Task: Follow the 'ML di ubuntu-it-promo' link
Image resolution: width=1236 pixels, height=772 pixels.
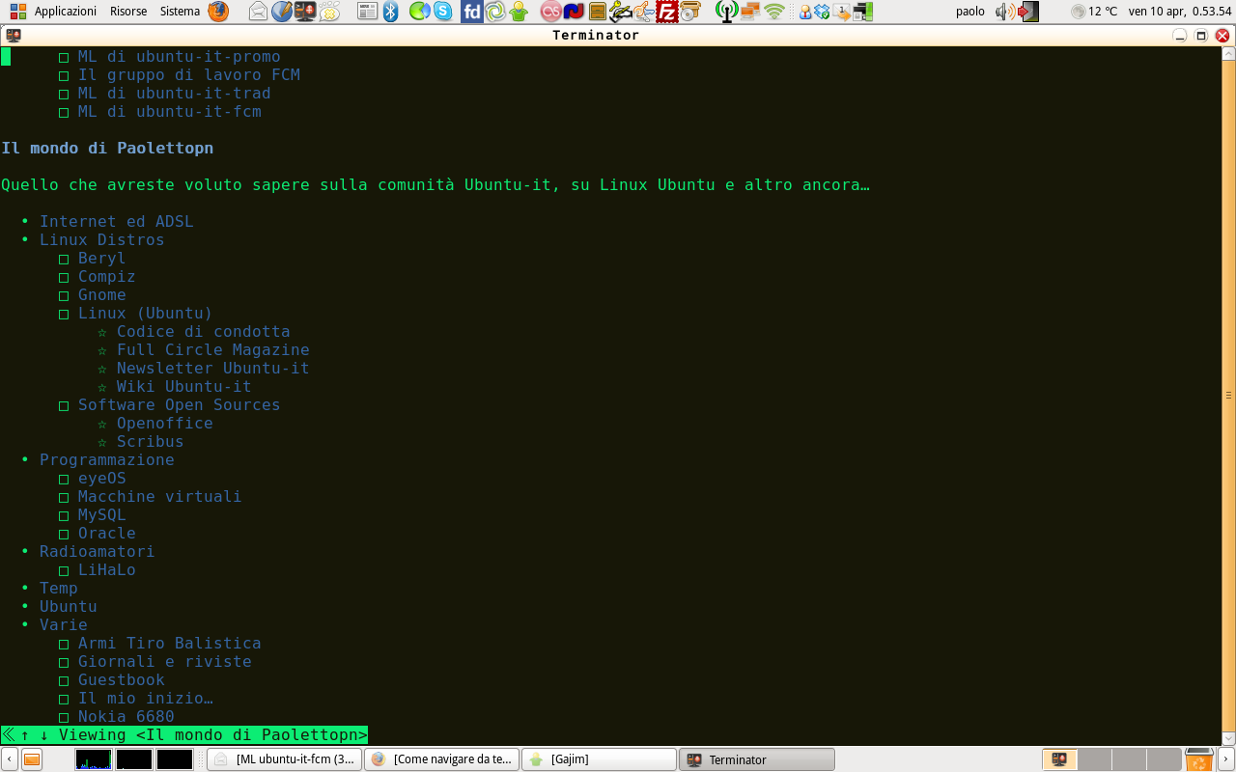Action: (180, 57)
